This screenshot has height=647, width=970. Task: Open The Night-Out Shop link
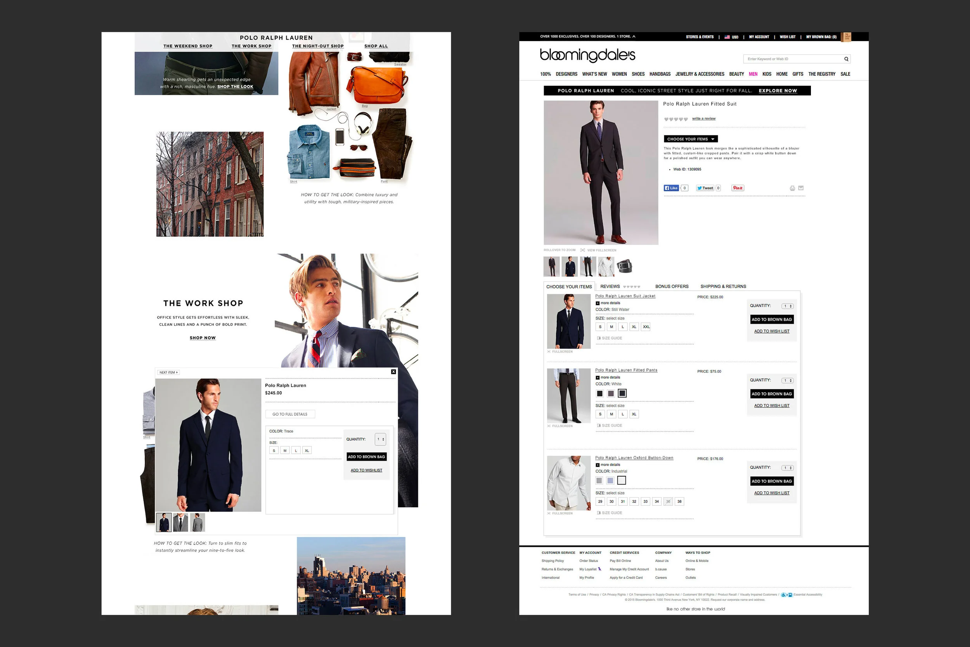(x=317, y=46)
